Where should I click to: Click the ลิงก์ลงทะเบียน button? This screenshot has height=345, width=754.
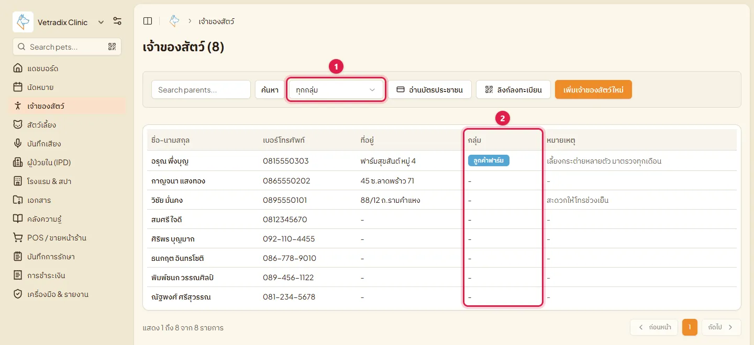513,89
